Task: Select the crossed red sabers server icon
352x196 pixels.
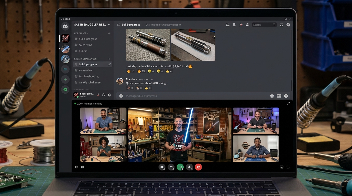Action: (x=65, y=38)
